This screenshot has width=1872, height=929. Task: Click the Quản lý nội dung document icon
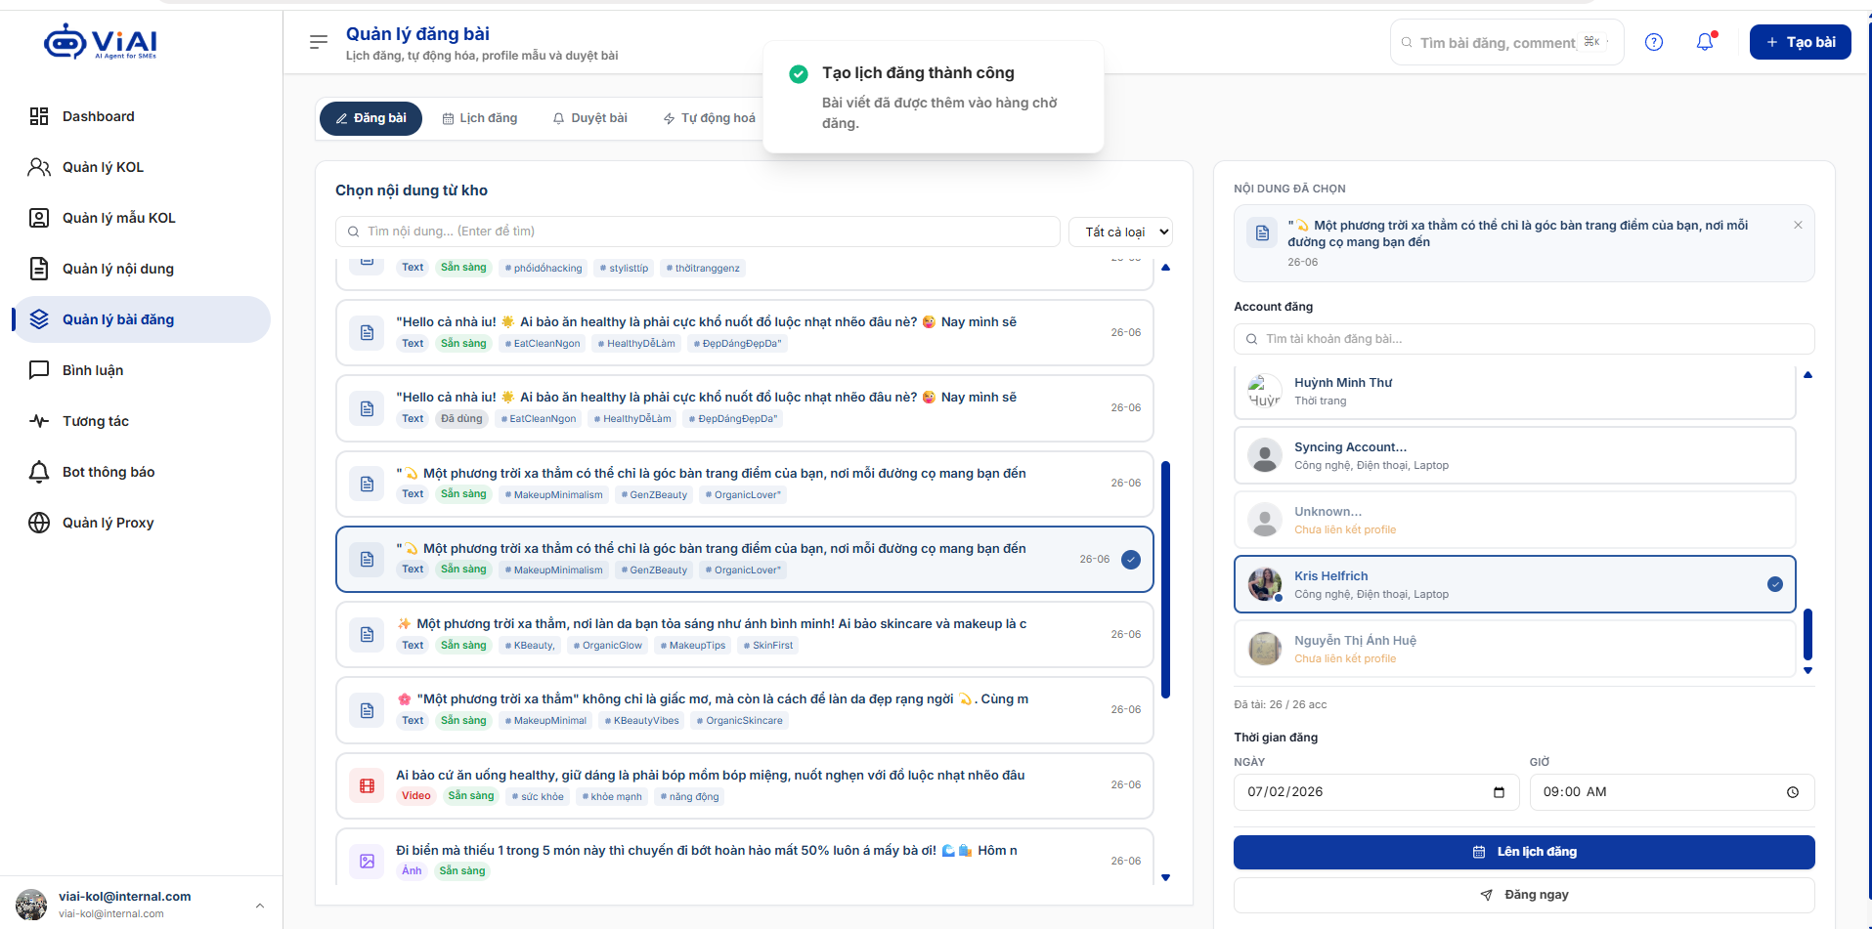point(39,269)
